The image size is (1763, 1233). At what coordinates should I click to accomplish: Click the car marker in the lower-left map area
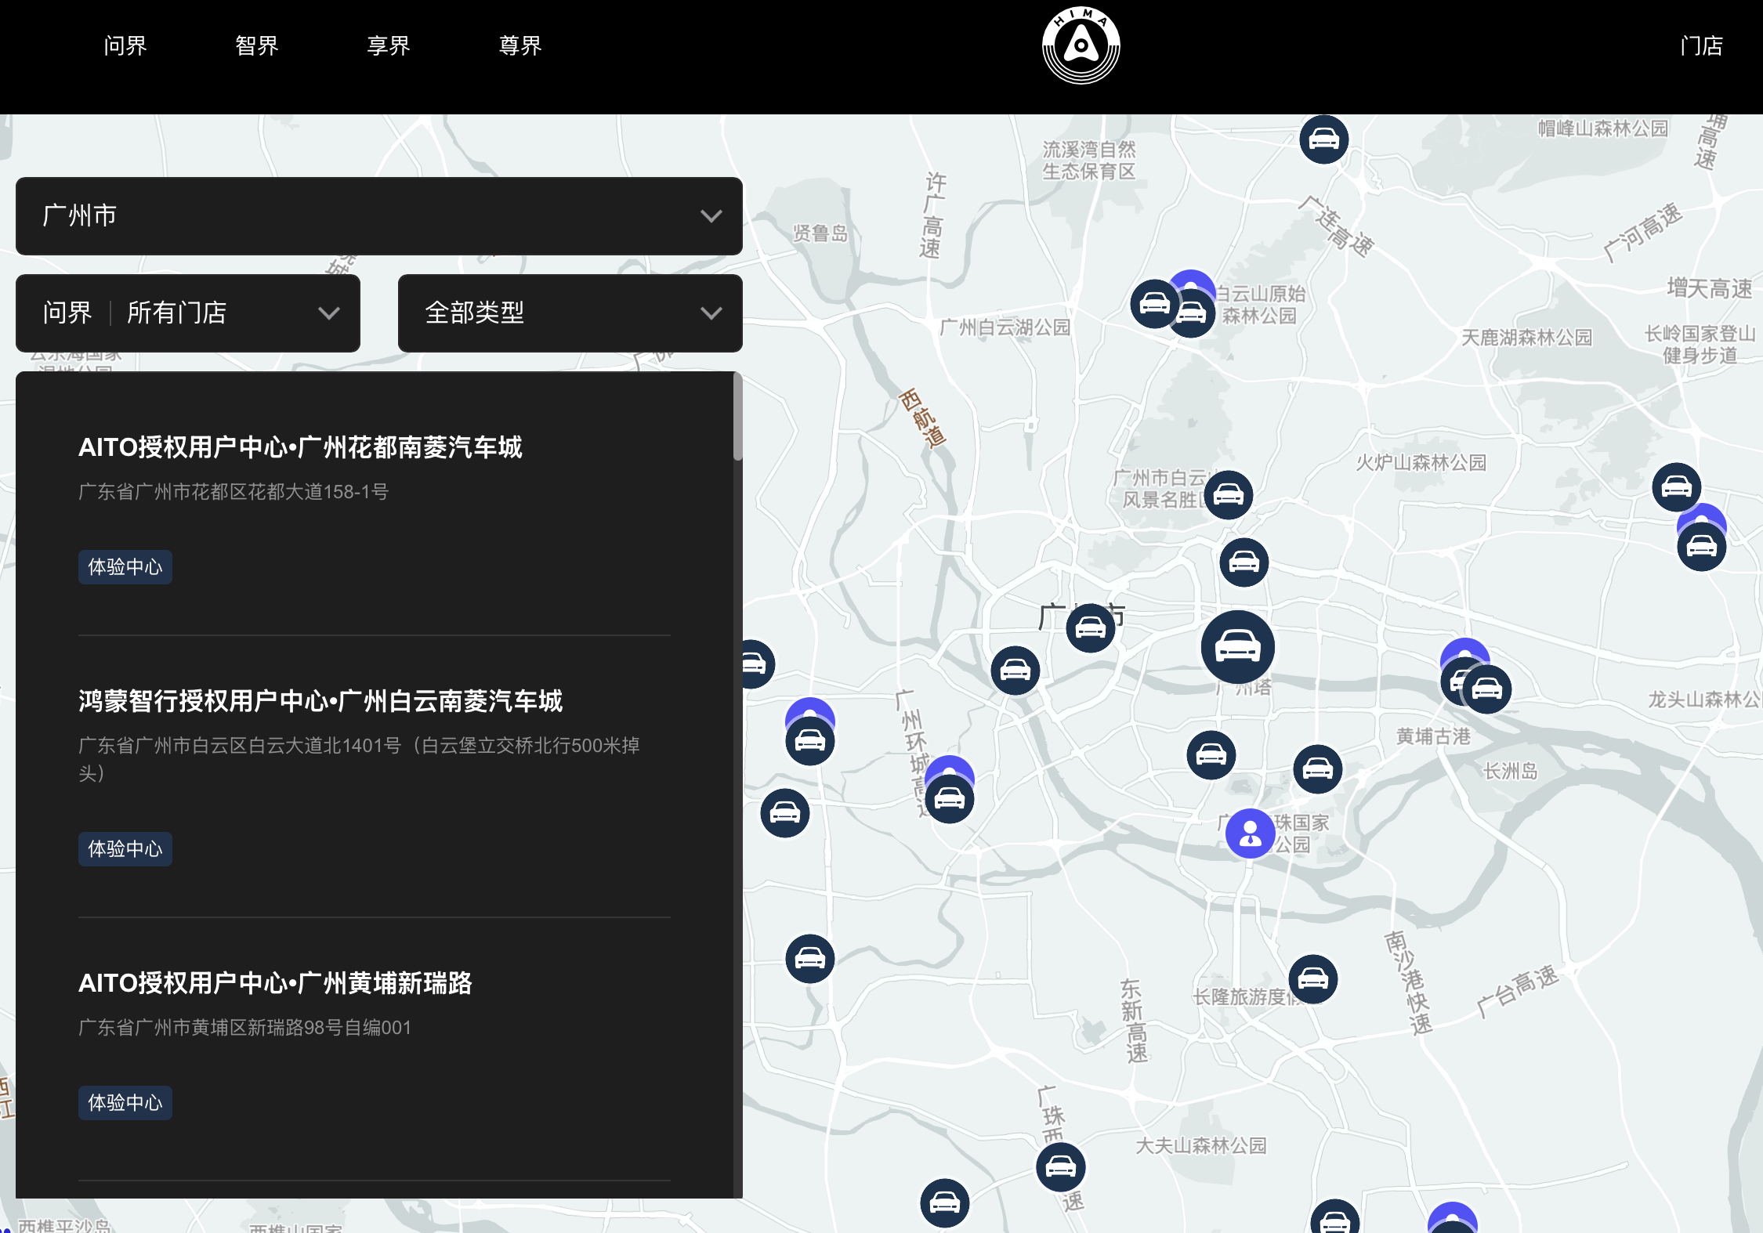[x=810, y=959]
